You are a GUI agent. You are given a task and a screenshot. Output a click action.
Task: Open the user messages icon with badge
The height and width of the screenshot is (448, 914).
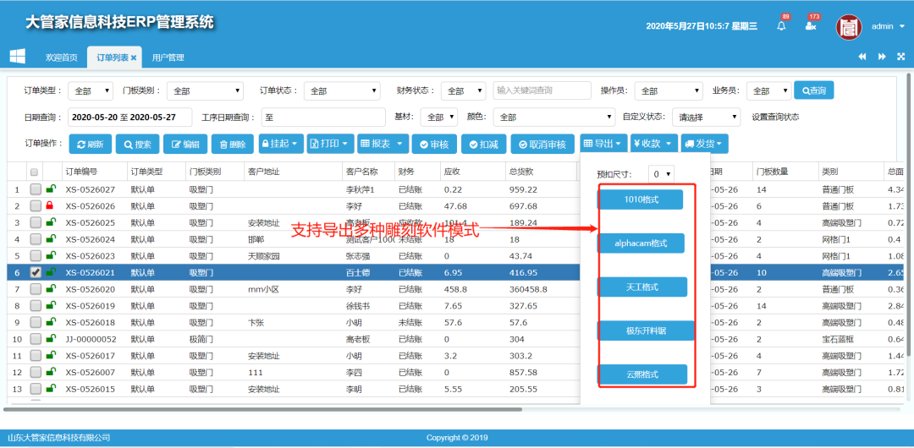click(x=811, y=26)
